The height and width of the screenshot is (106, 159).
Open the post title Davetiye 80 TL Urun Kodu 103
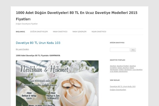tap(38, 43)
